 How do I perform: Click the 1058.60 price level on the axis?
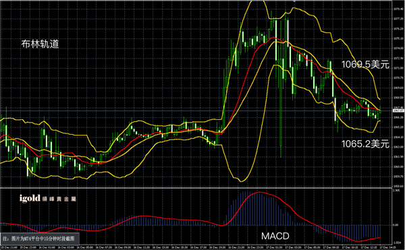(398, 186)
